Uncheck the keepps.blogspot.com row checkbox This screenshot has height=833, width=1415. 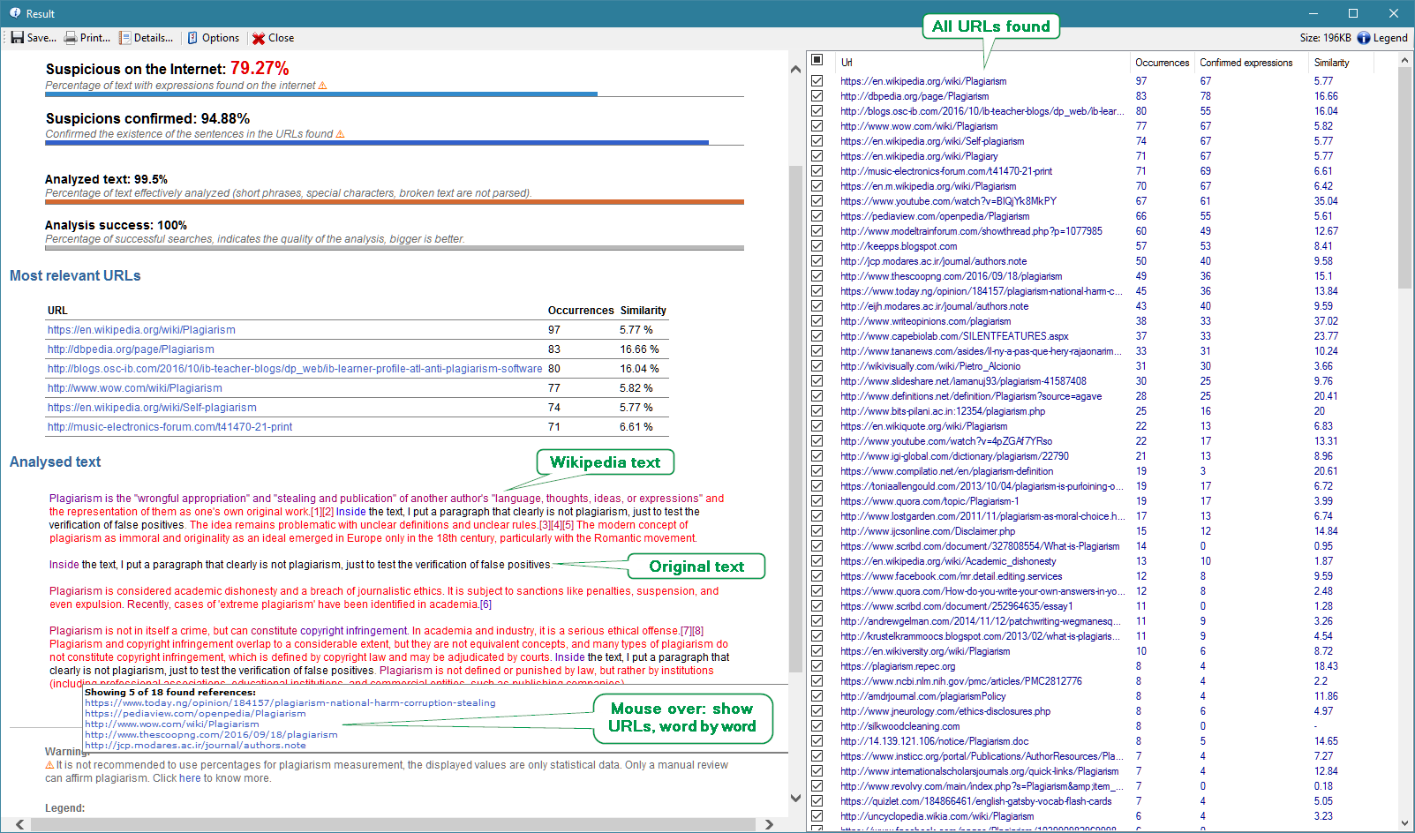click(x=817, y=246)
